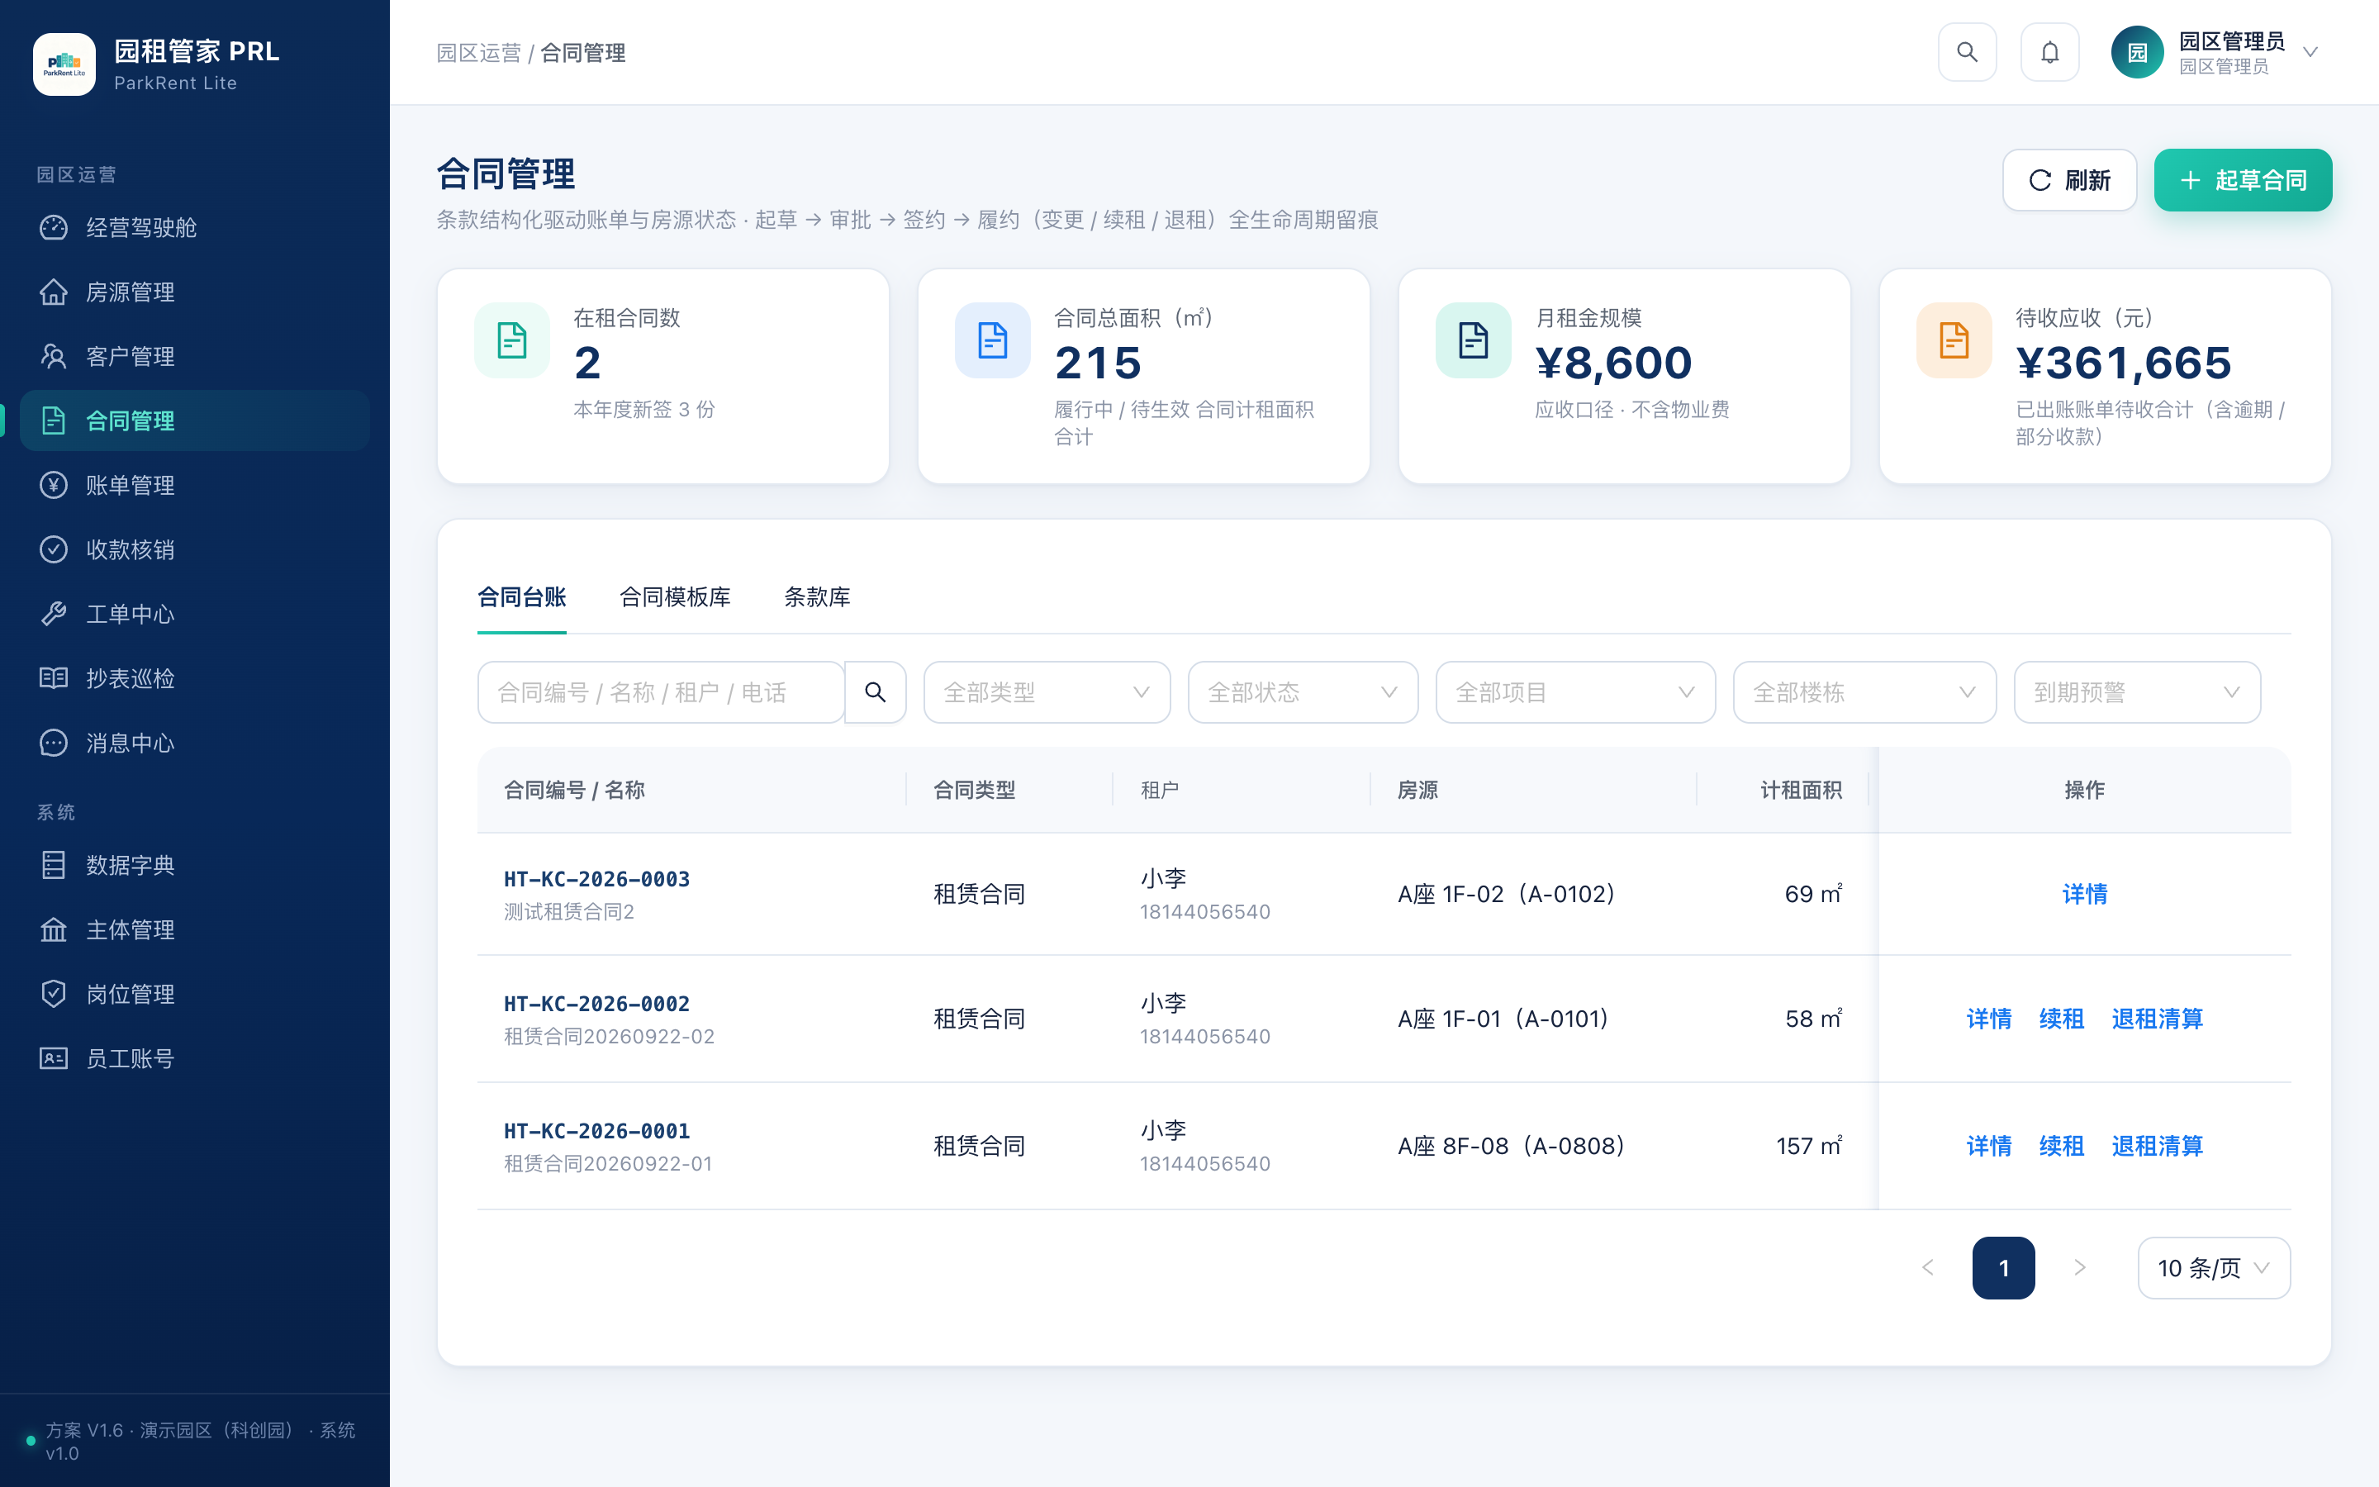Click 续租 for HT-KC-2026-0002

click(x=2062, y=1019)
